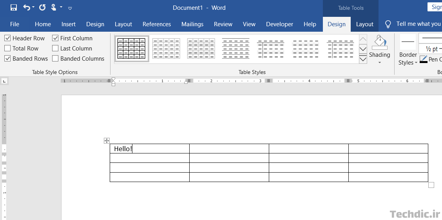The image size is (442, 220).
Task: Switch to the Mailings tab
Action: 192,24
